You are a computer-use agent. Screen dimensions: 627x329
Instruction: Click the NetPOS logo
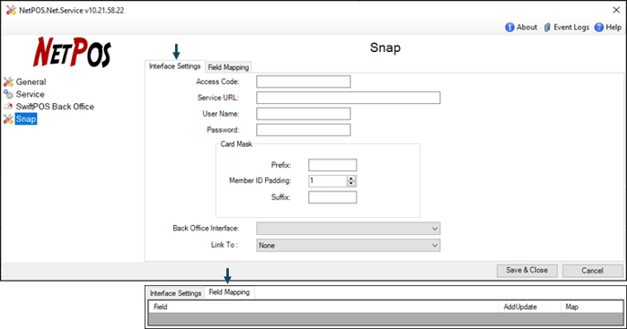coord(72,52)
